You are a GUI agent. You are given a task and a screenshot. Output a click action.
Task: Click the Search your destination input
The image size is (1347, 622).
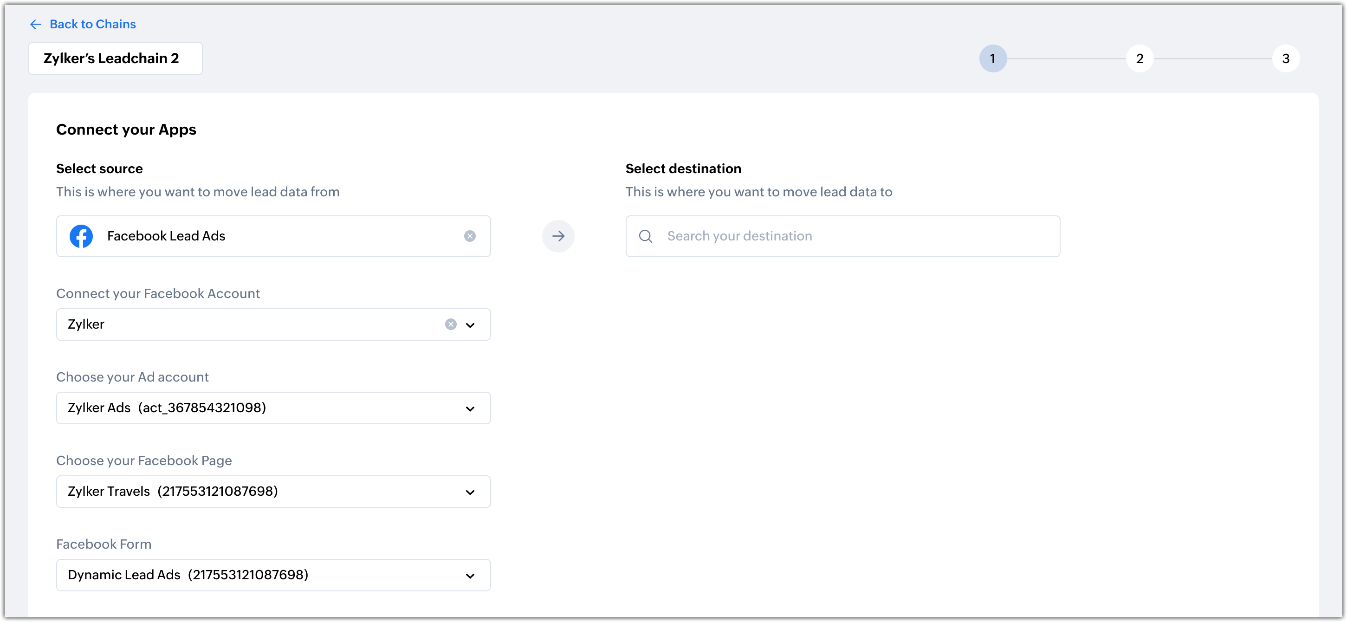click(858, 236)
